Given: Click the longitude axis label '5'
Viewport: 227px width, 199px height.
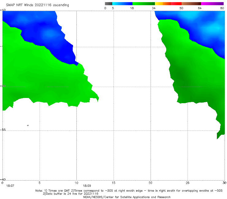Looking at the screenshot, I should (x=40, y=183).
